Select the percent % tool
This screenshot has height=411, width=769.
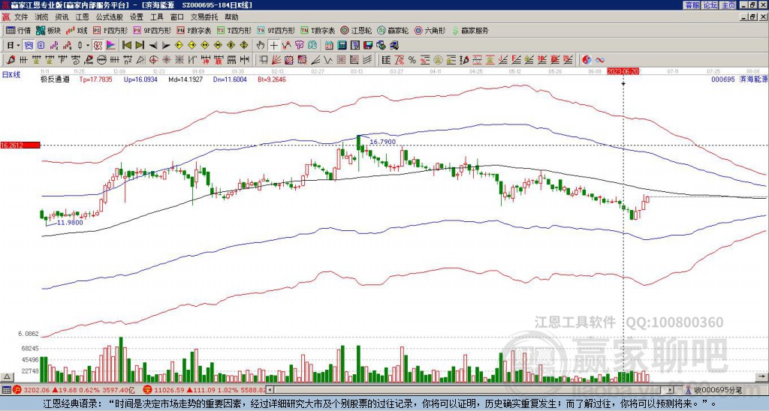pos(412,60)
